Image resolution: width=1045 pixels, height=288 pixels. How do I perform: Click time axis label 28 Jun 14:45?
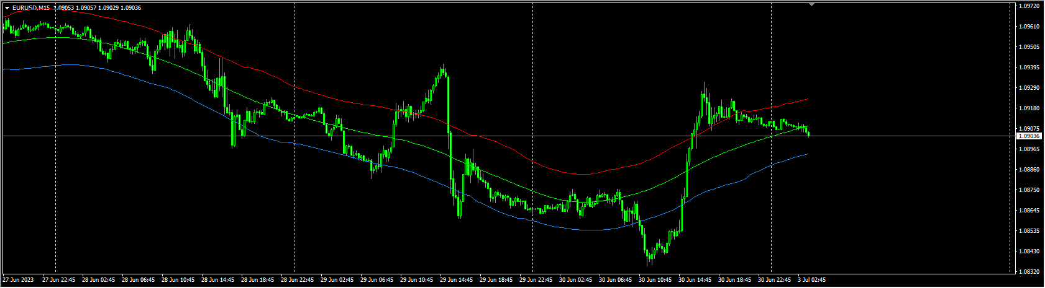tap(218, 280)
